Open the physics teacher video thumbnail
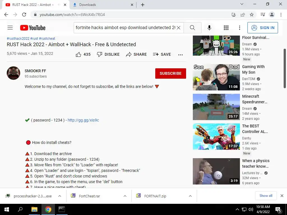The width and height of the screenshot is (287, 215). pos(216,171)
